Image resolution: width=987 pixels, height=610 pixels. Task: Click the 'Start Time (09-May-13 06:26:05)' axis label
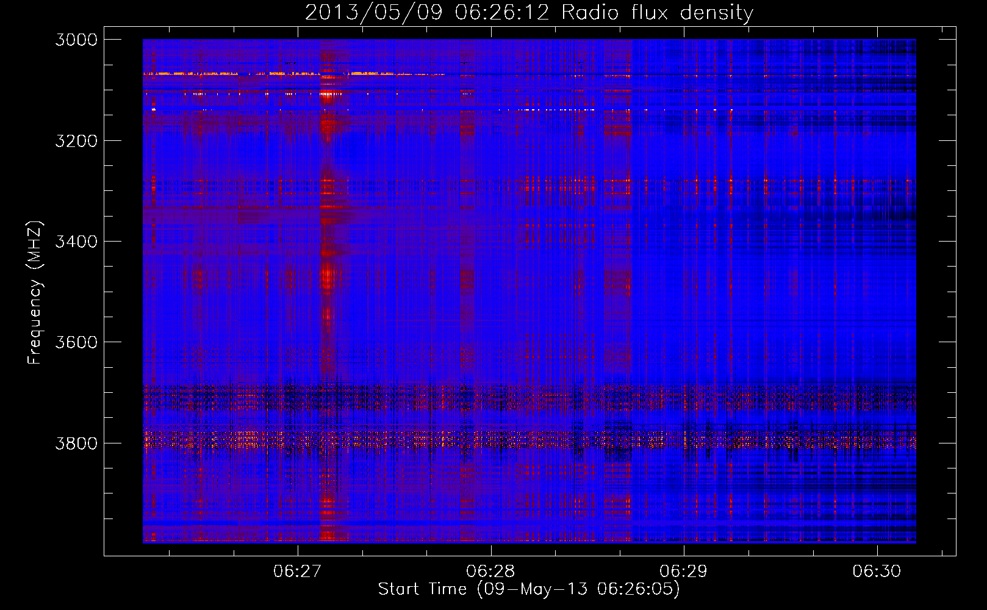click(528, 589)
